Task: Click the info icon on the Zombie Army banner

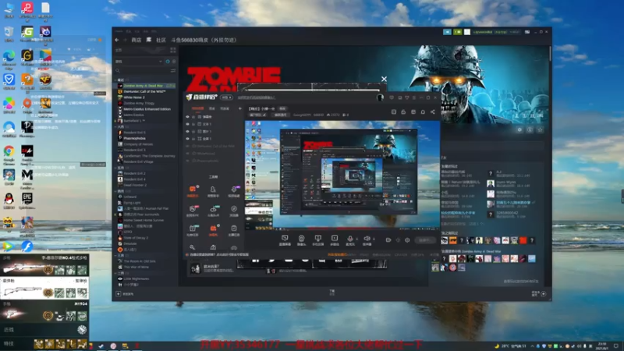Action: (530, 129)
